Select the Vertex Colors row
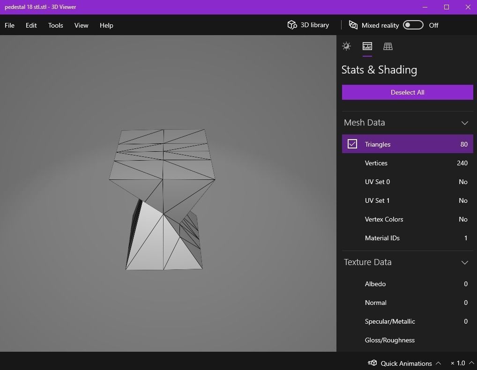Image resolution: width=477 pixels, height=370 pixels. (407, 219)
